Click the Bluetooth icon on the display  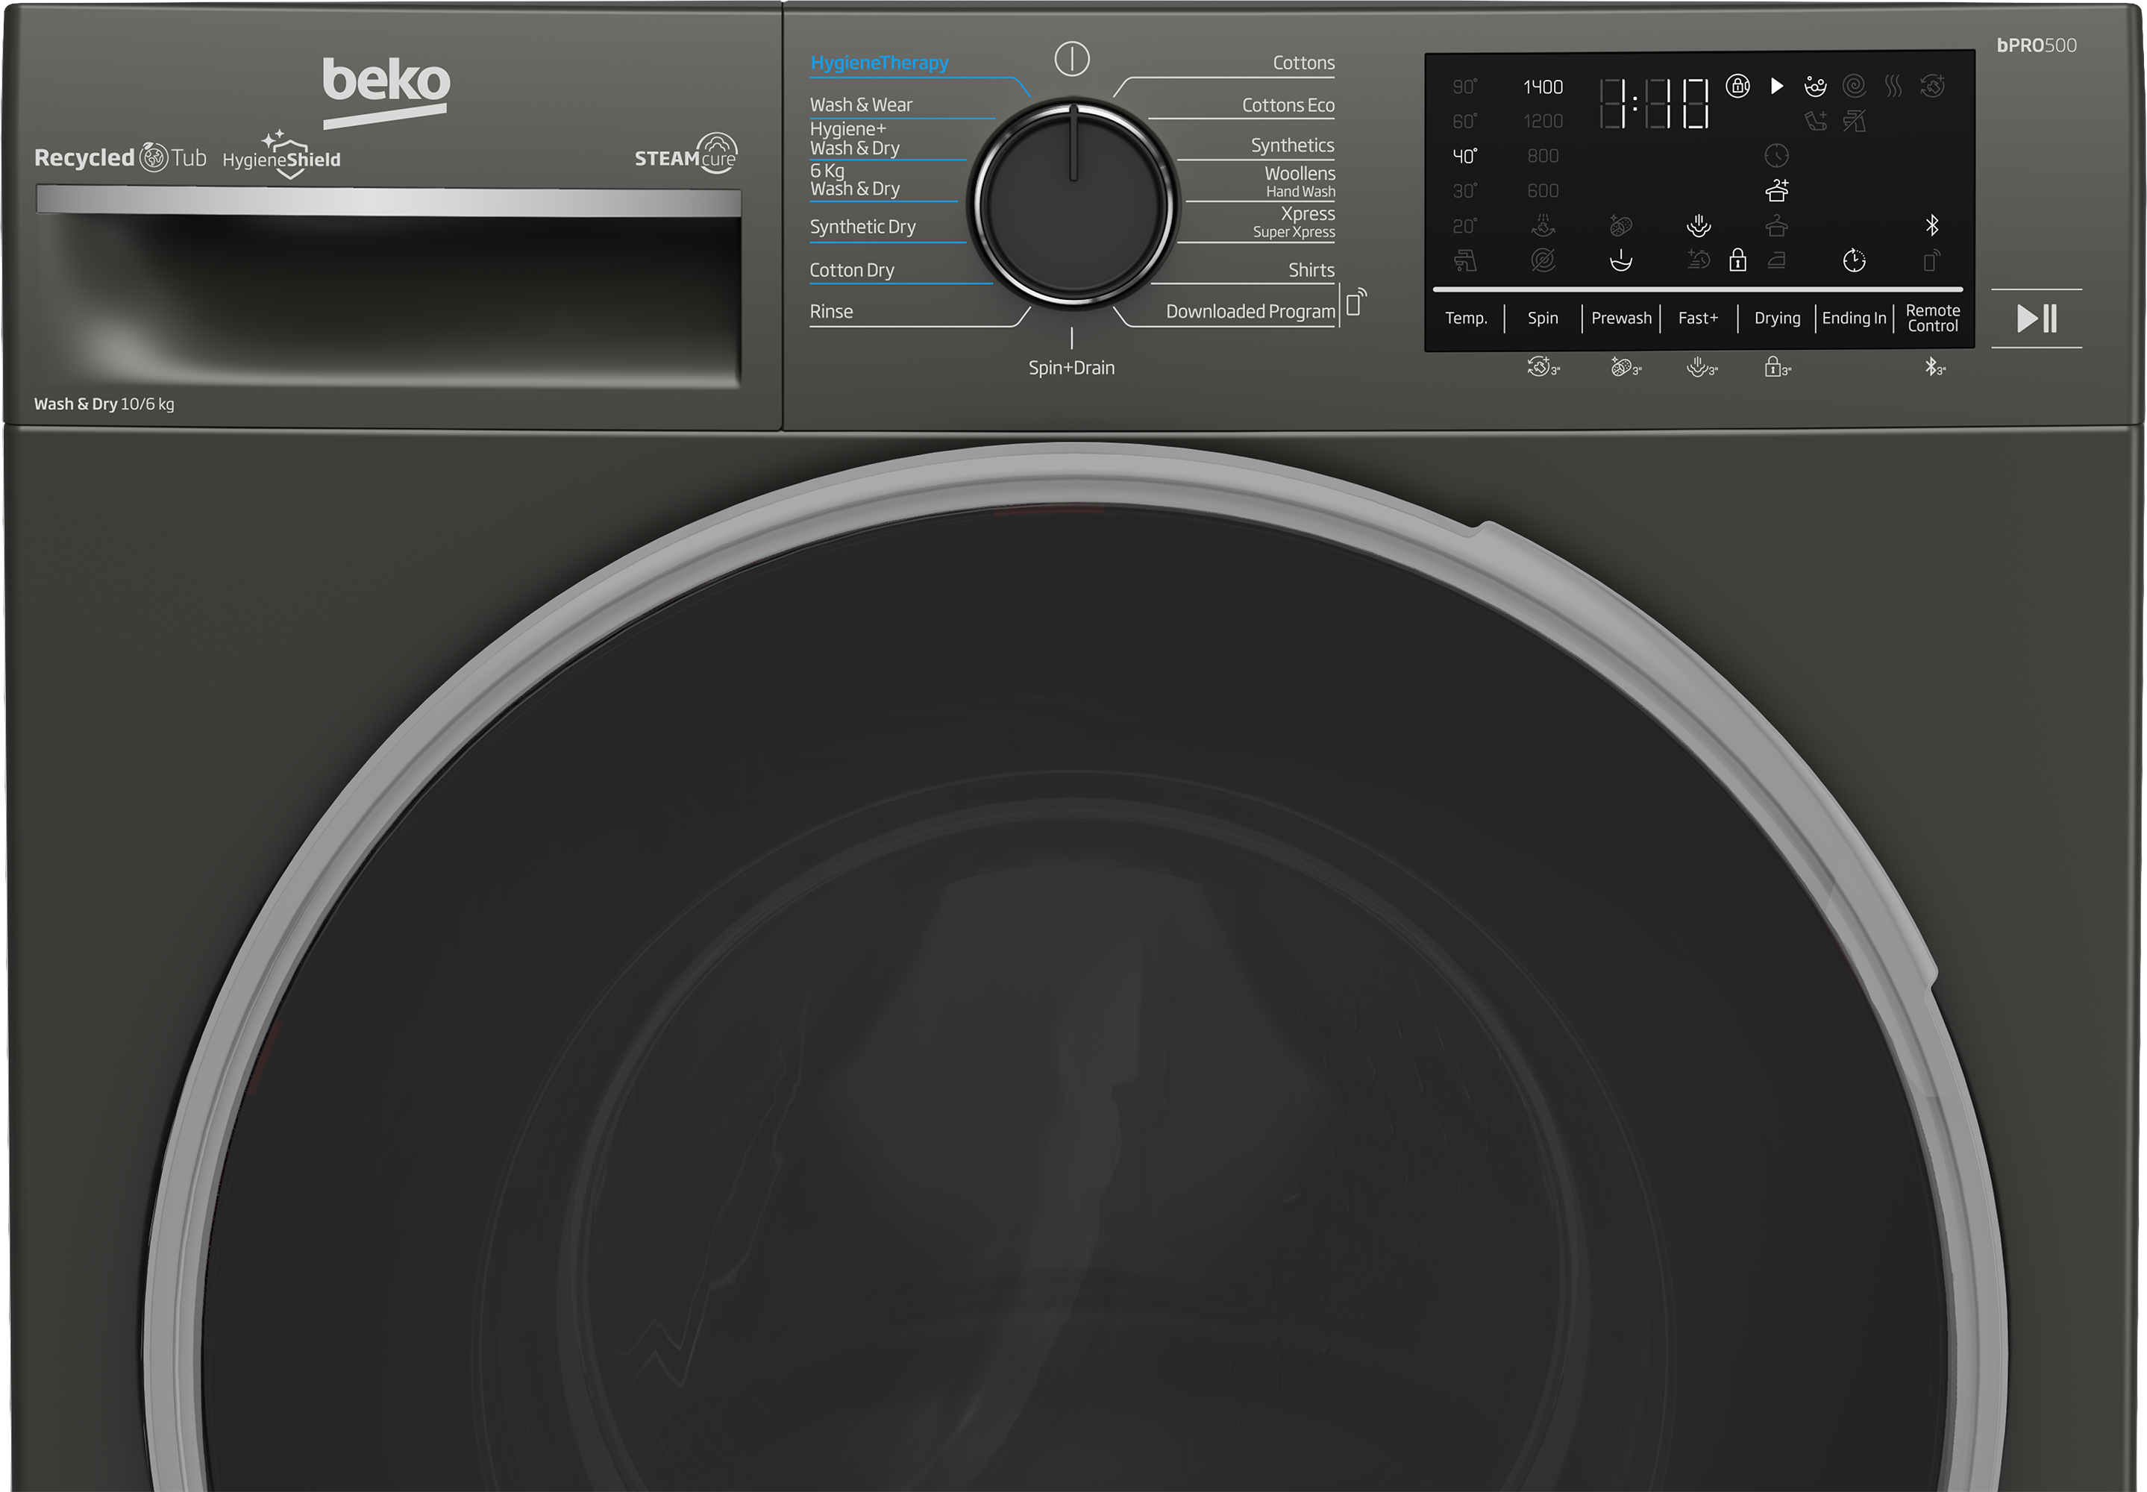pyautogui.click(x=1932, y=225)
